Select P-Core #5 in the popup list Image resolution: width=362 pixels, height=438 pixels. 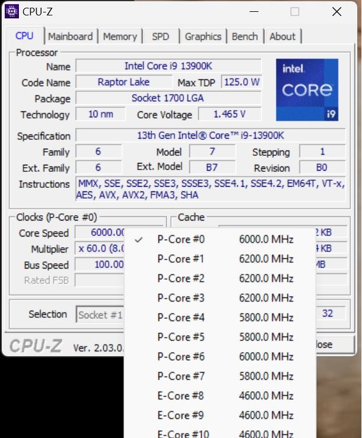220,337
